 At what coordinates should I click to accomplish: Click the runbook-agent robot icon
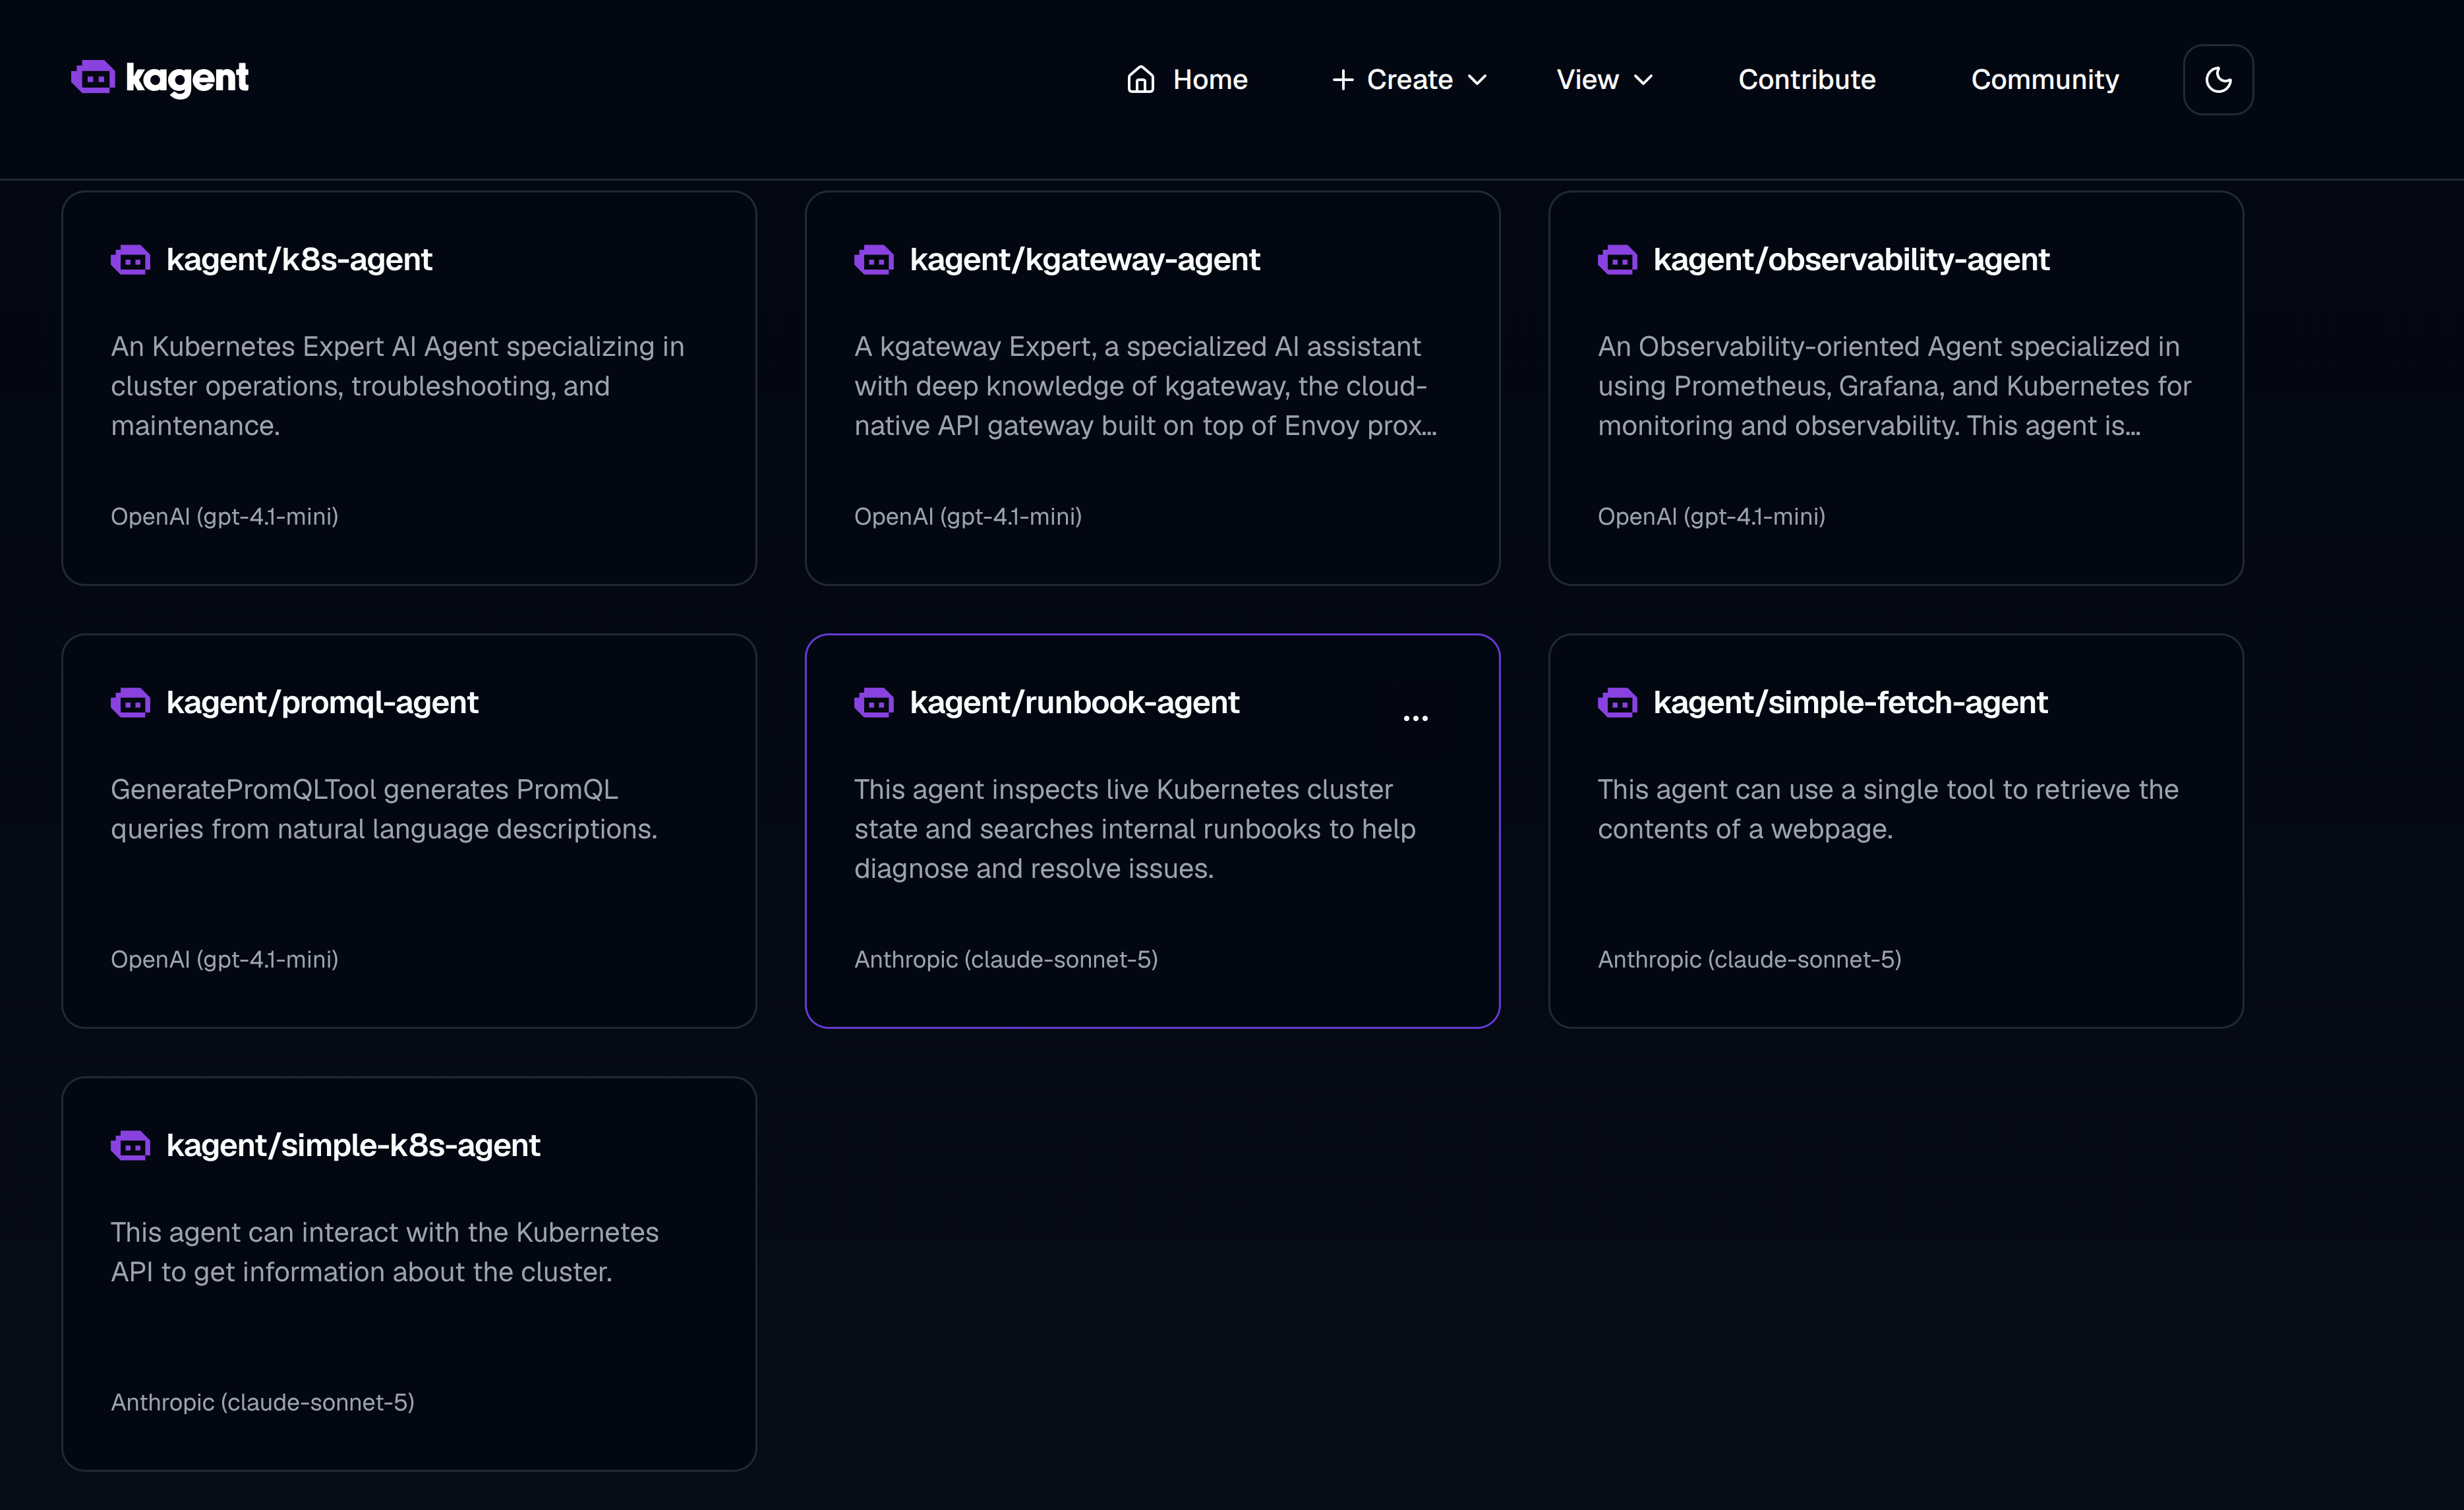coord(873,703)
